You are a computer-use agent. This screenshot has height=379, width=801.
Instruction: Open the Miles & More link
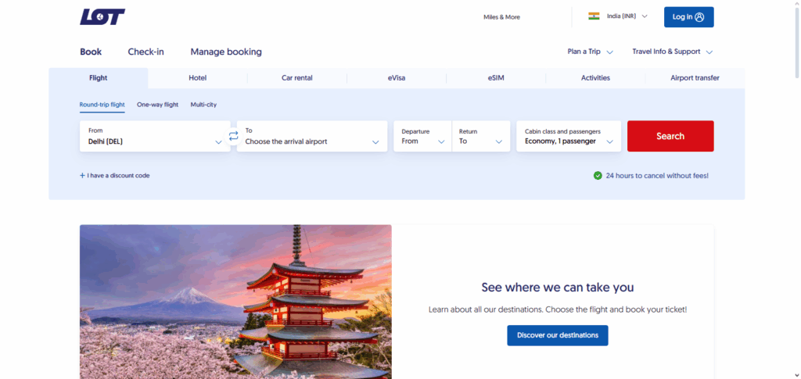[x=501, y=16]
